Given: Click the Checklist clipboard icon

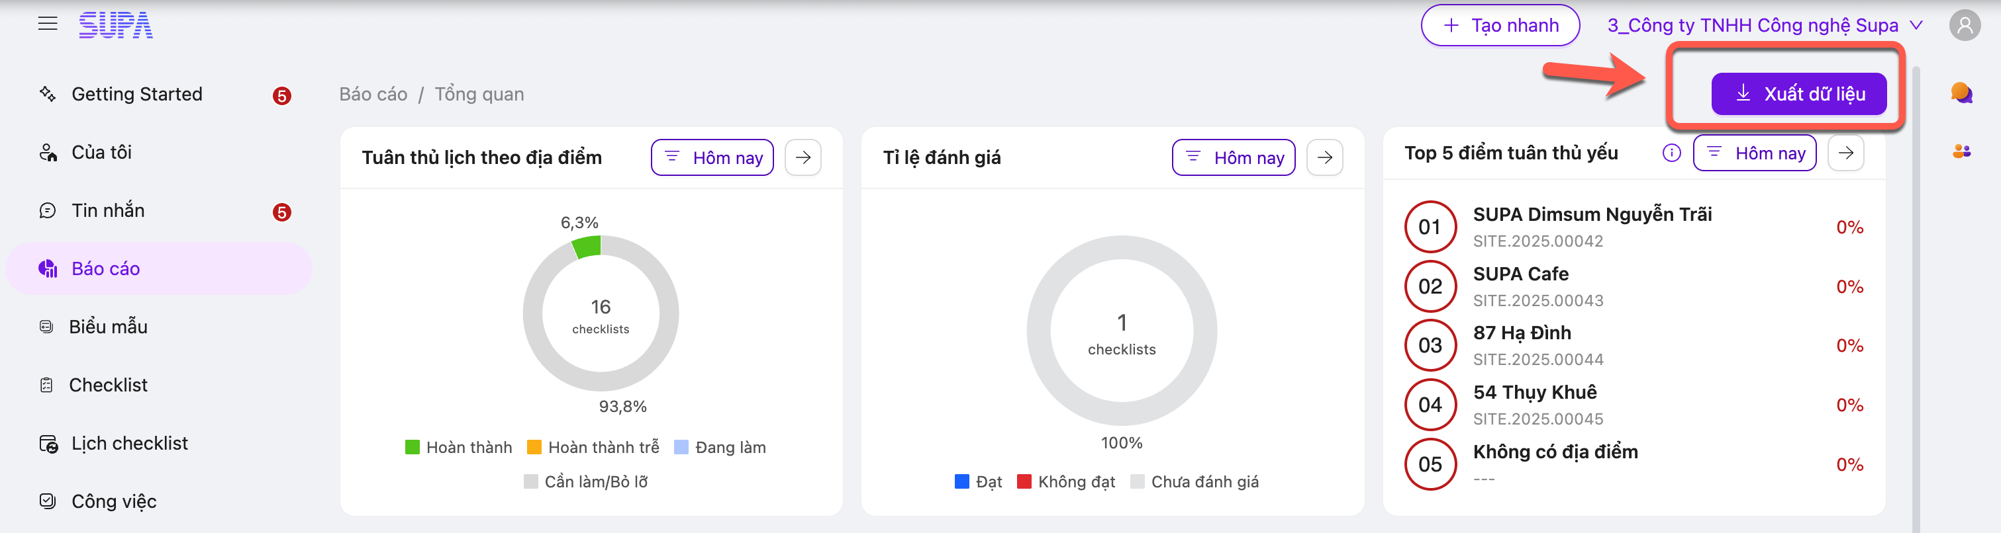Looking at the screenshot, I should click(46, 385).
